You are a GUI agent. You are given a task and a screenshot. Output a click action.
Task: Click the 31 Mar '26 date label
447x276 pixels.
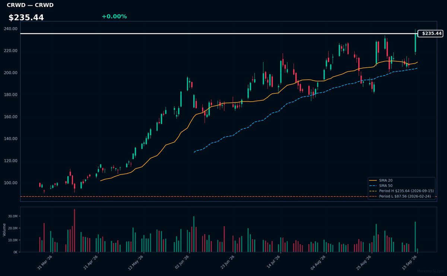click(45, 262)
